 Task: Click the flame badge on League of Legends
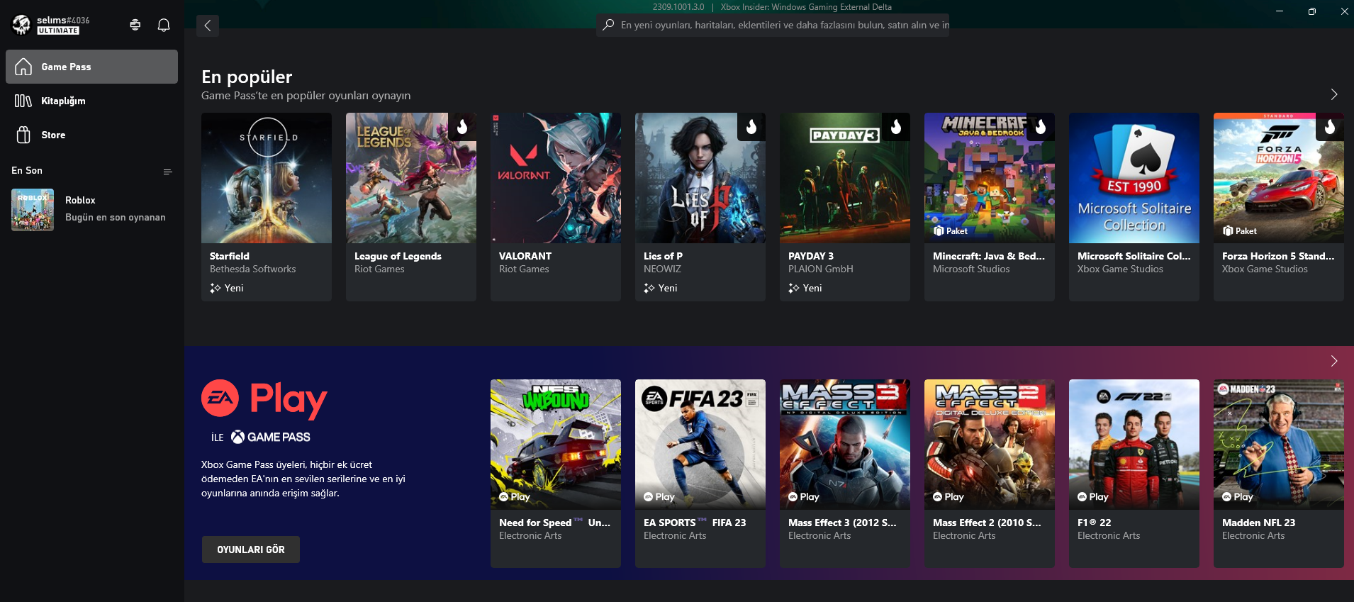tap(462, 127)
